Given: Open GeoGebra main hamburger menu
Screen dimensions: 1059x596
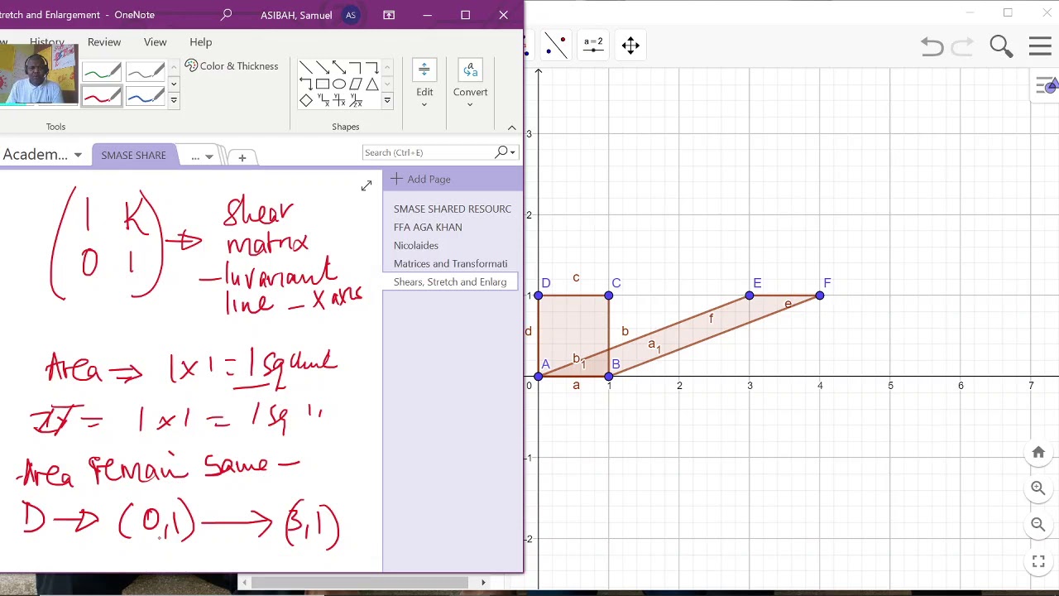Looking at the screenshot, I should point(1040,46).
